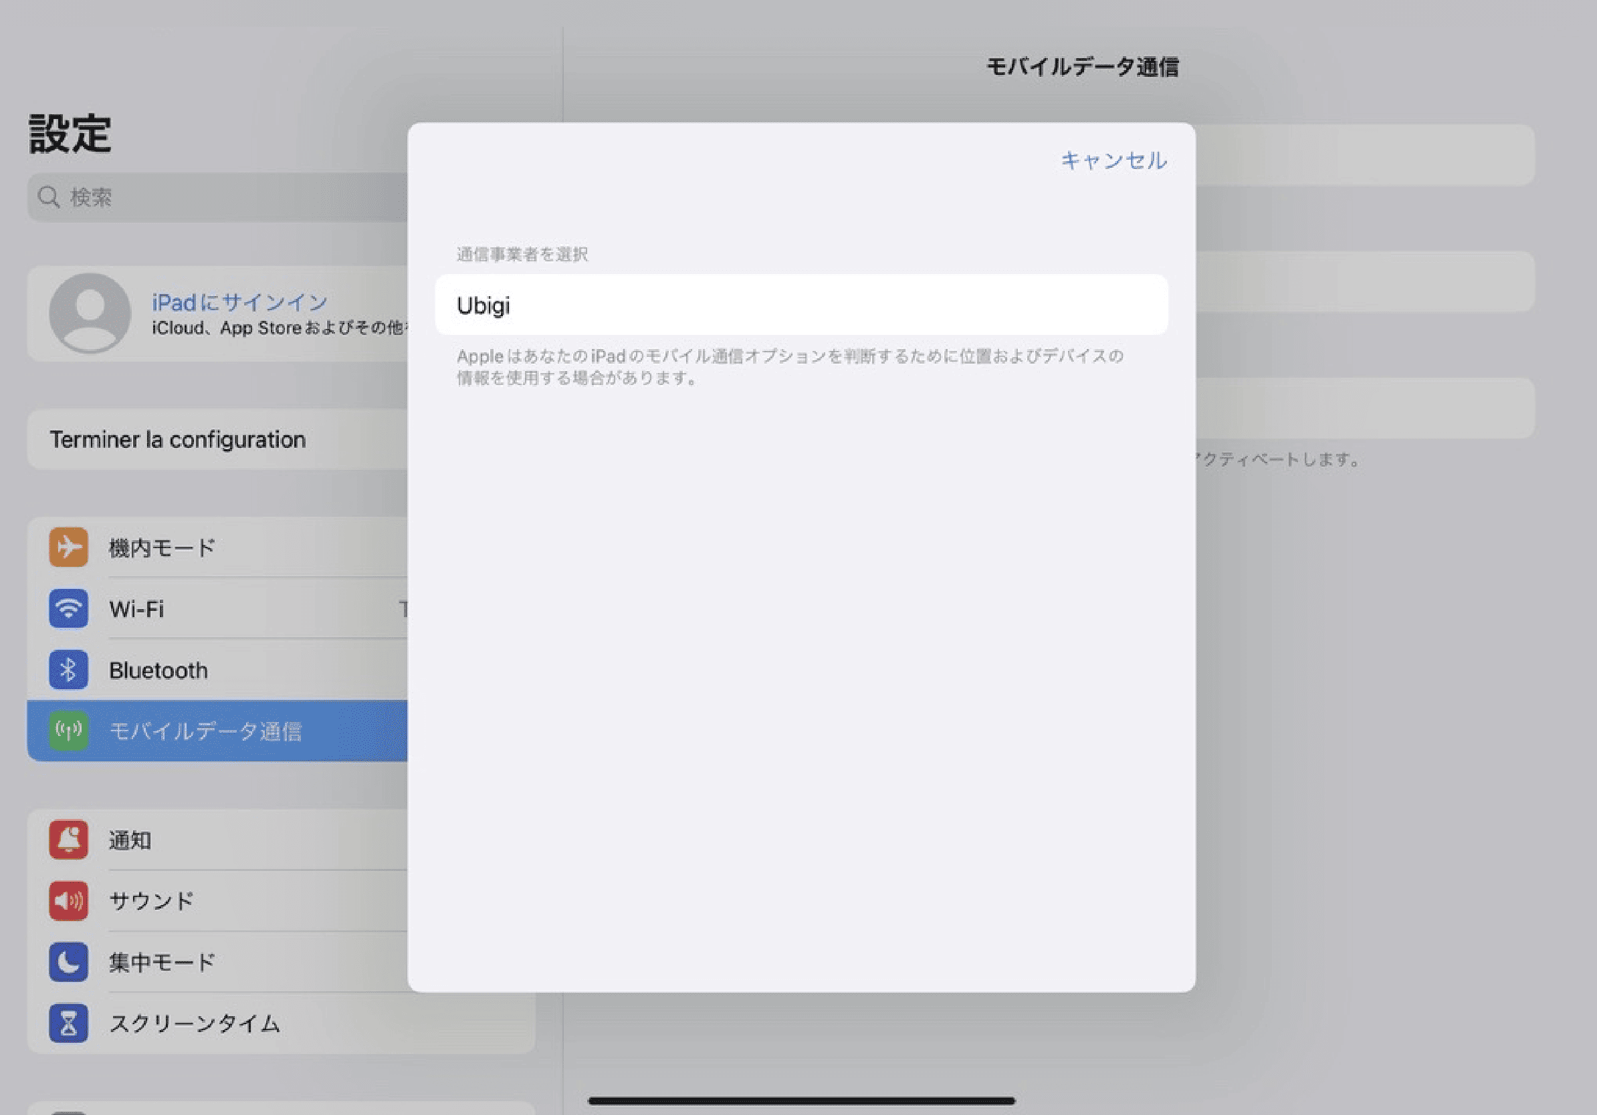Tap the キャンセル button in the dialog
The image size is (1597, 1115).
click(x=1113, y=160)
